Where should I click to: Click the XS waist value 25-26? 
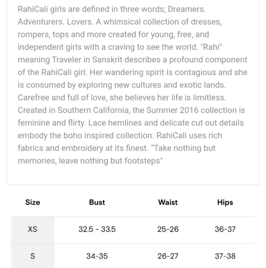[x=168, y=229]
